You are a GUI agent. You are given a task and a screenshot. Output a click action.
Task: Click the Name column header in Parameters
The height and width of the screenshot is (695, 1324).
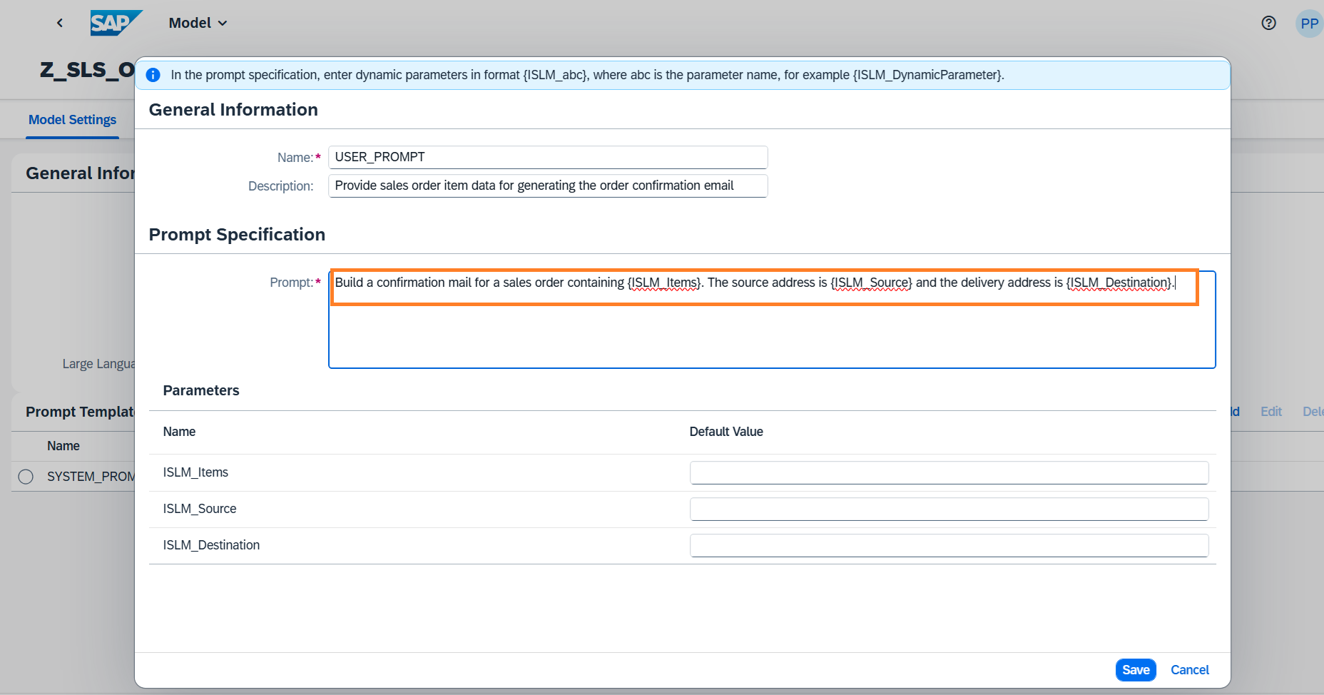179,432
